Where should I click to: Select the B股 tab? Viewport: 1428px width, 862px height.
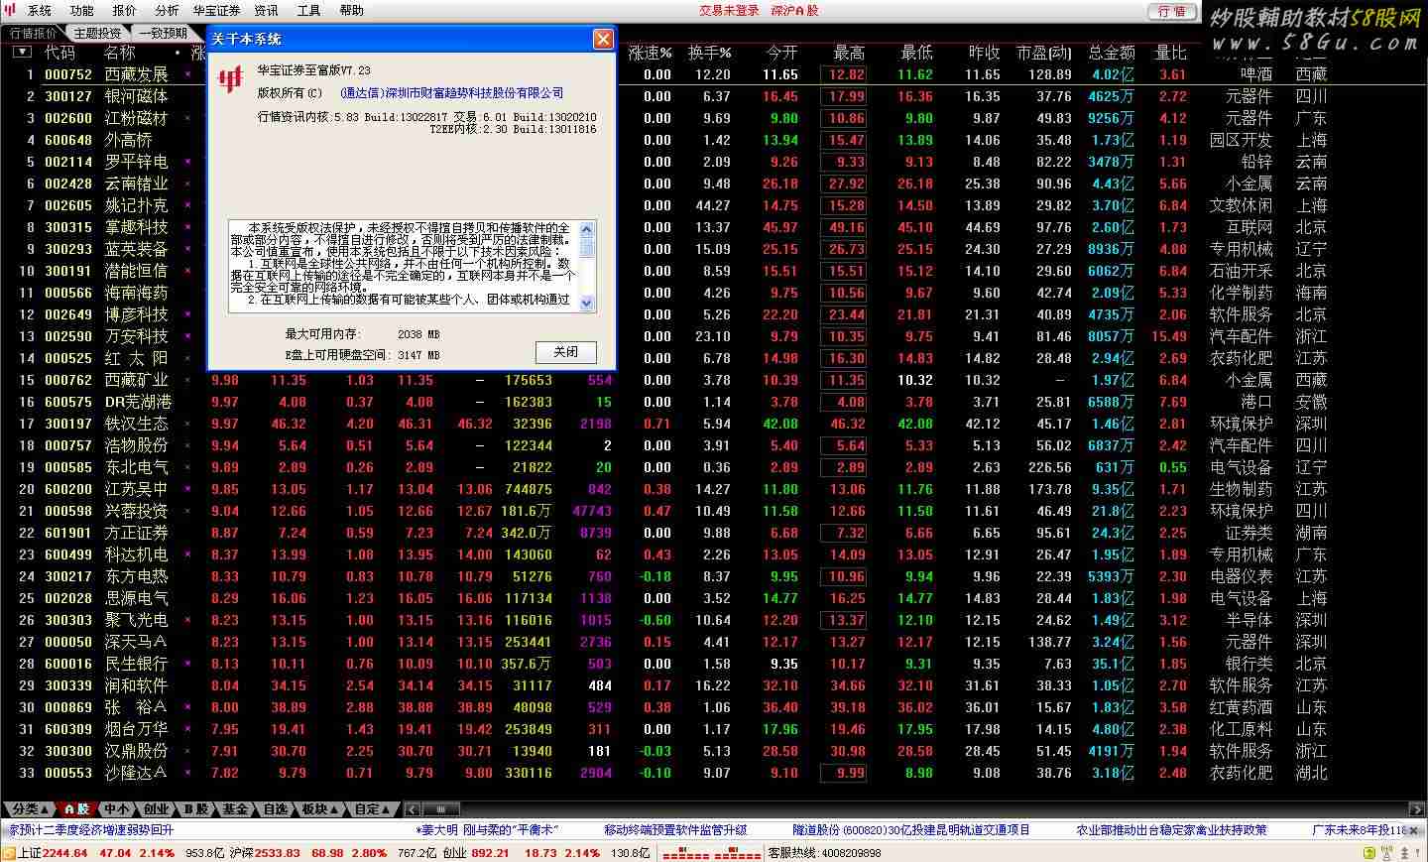[x=196, y=809]
